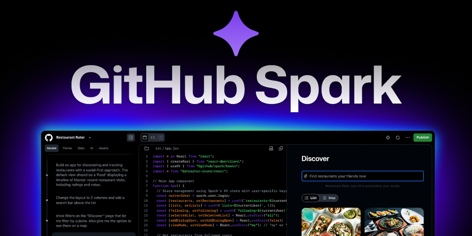Screen dimensions: 472x236
Task: Open the file explorer folder icon
Action: pos(147,148)
